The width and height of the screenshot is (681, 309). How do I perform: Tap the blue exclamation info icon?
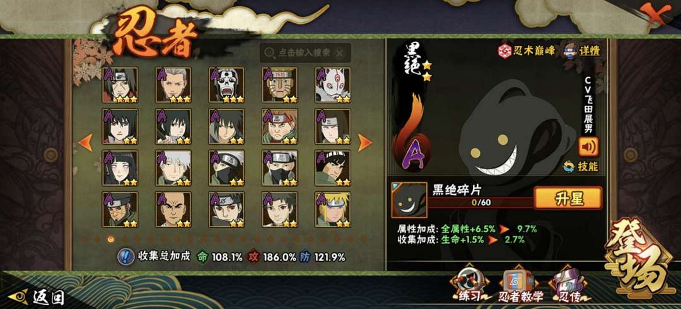point(126,257)
